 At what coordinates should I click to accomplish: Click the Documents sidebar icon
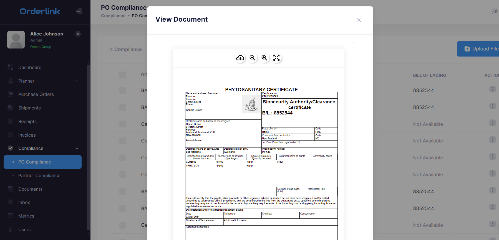click(11, 189)
